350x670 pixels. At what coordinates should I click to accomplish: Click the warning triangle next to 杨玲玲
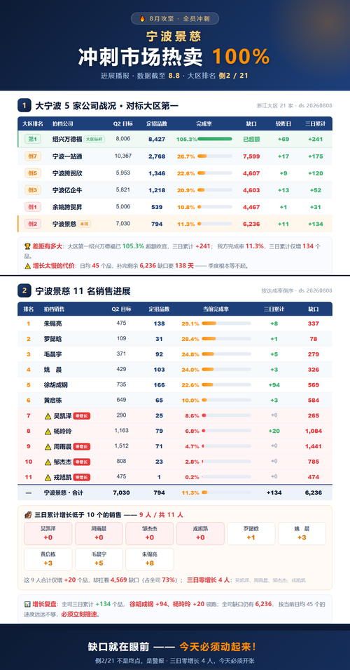48,431
